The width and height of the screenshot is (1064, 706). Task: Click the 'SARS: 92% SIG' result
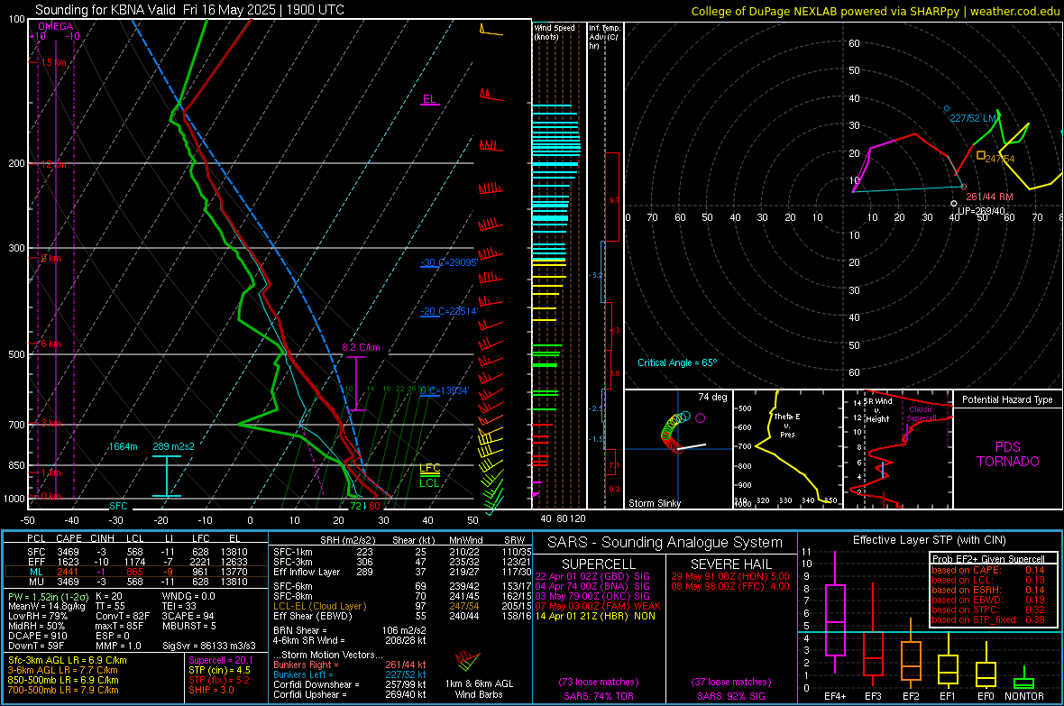(731, 696)
